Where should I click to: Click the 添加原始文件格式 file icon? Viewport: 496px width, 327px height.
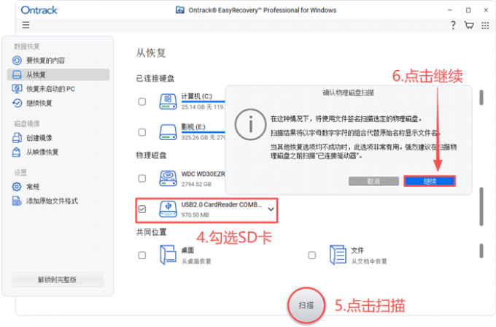(17, 201)
